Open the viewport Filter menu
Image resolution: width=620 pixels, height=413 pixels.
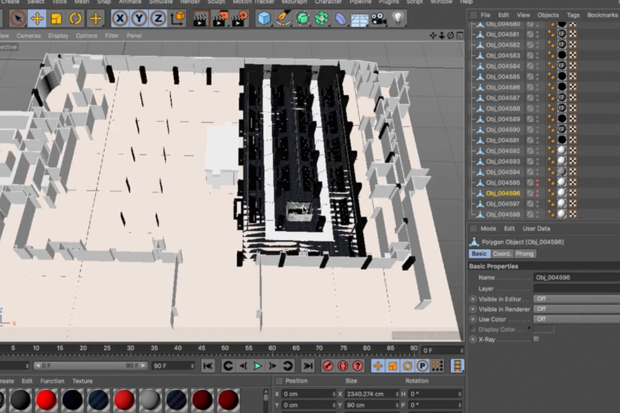click(x=112, y=36)
